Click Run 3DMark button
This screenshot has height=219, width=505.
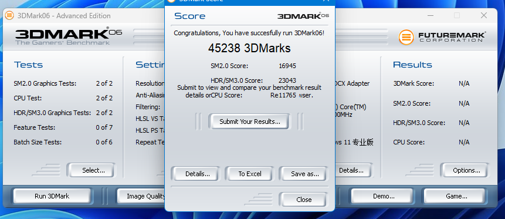pos(52,196)
